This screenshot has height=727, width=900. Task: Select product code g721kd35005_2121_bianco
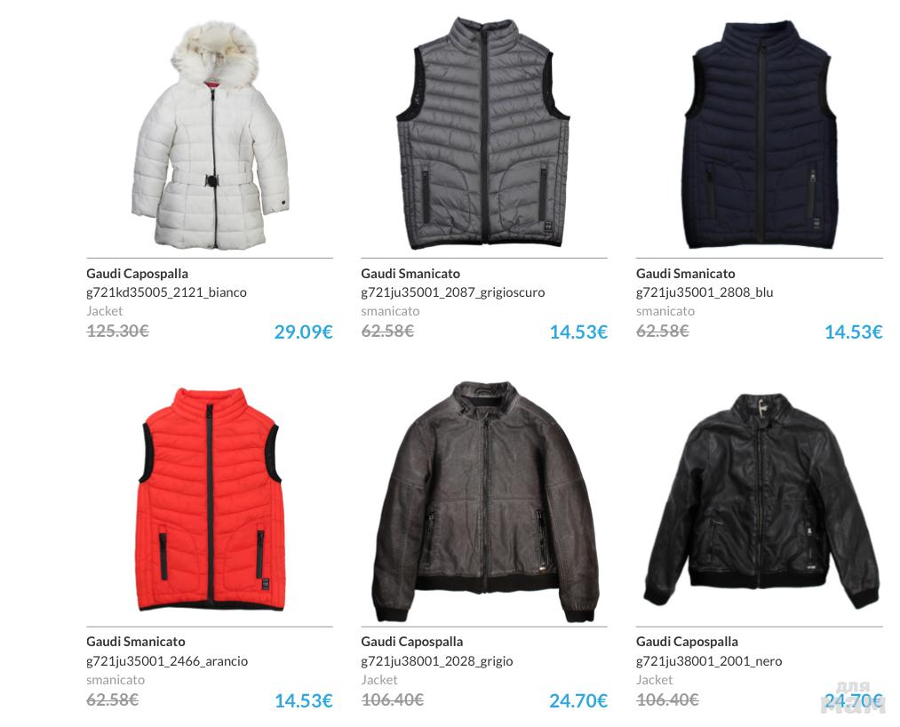pyautogui.click(x=166, y=292)
